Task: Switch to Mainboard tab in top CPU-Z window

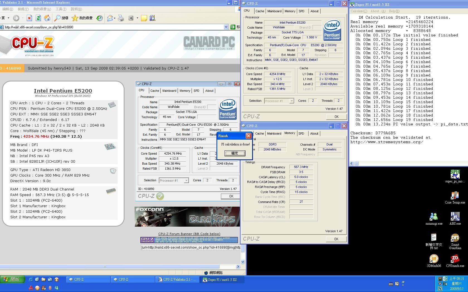Action: tap(274, 11)
